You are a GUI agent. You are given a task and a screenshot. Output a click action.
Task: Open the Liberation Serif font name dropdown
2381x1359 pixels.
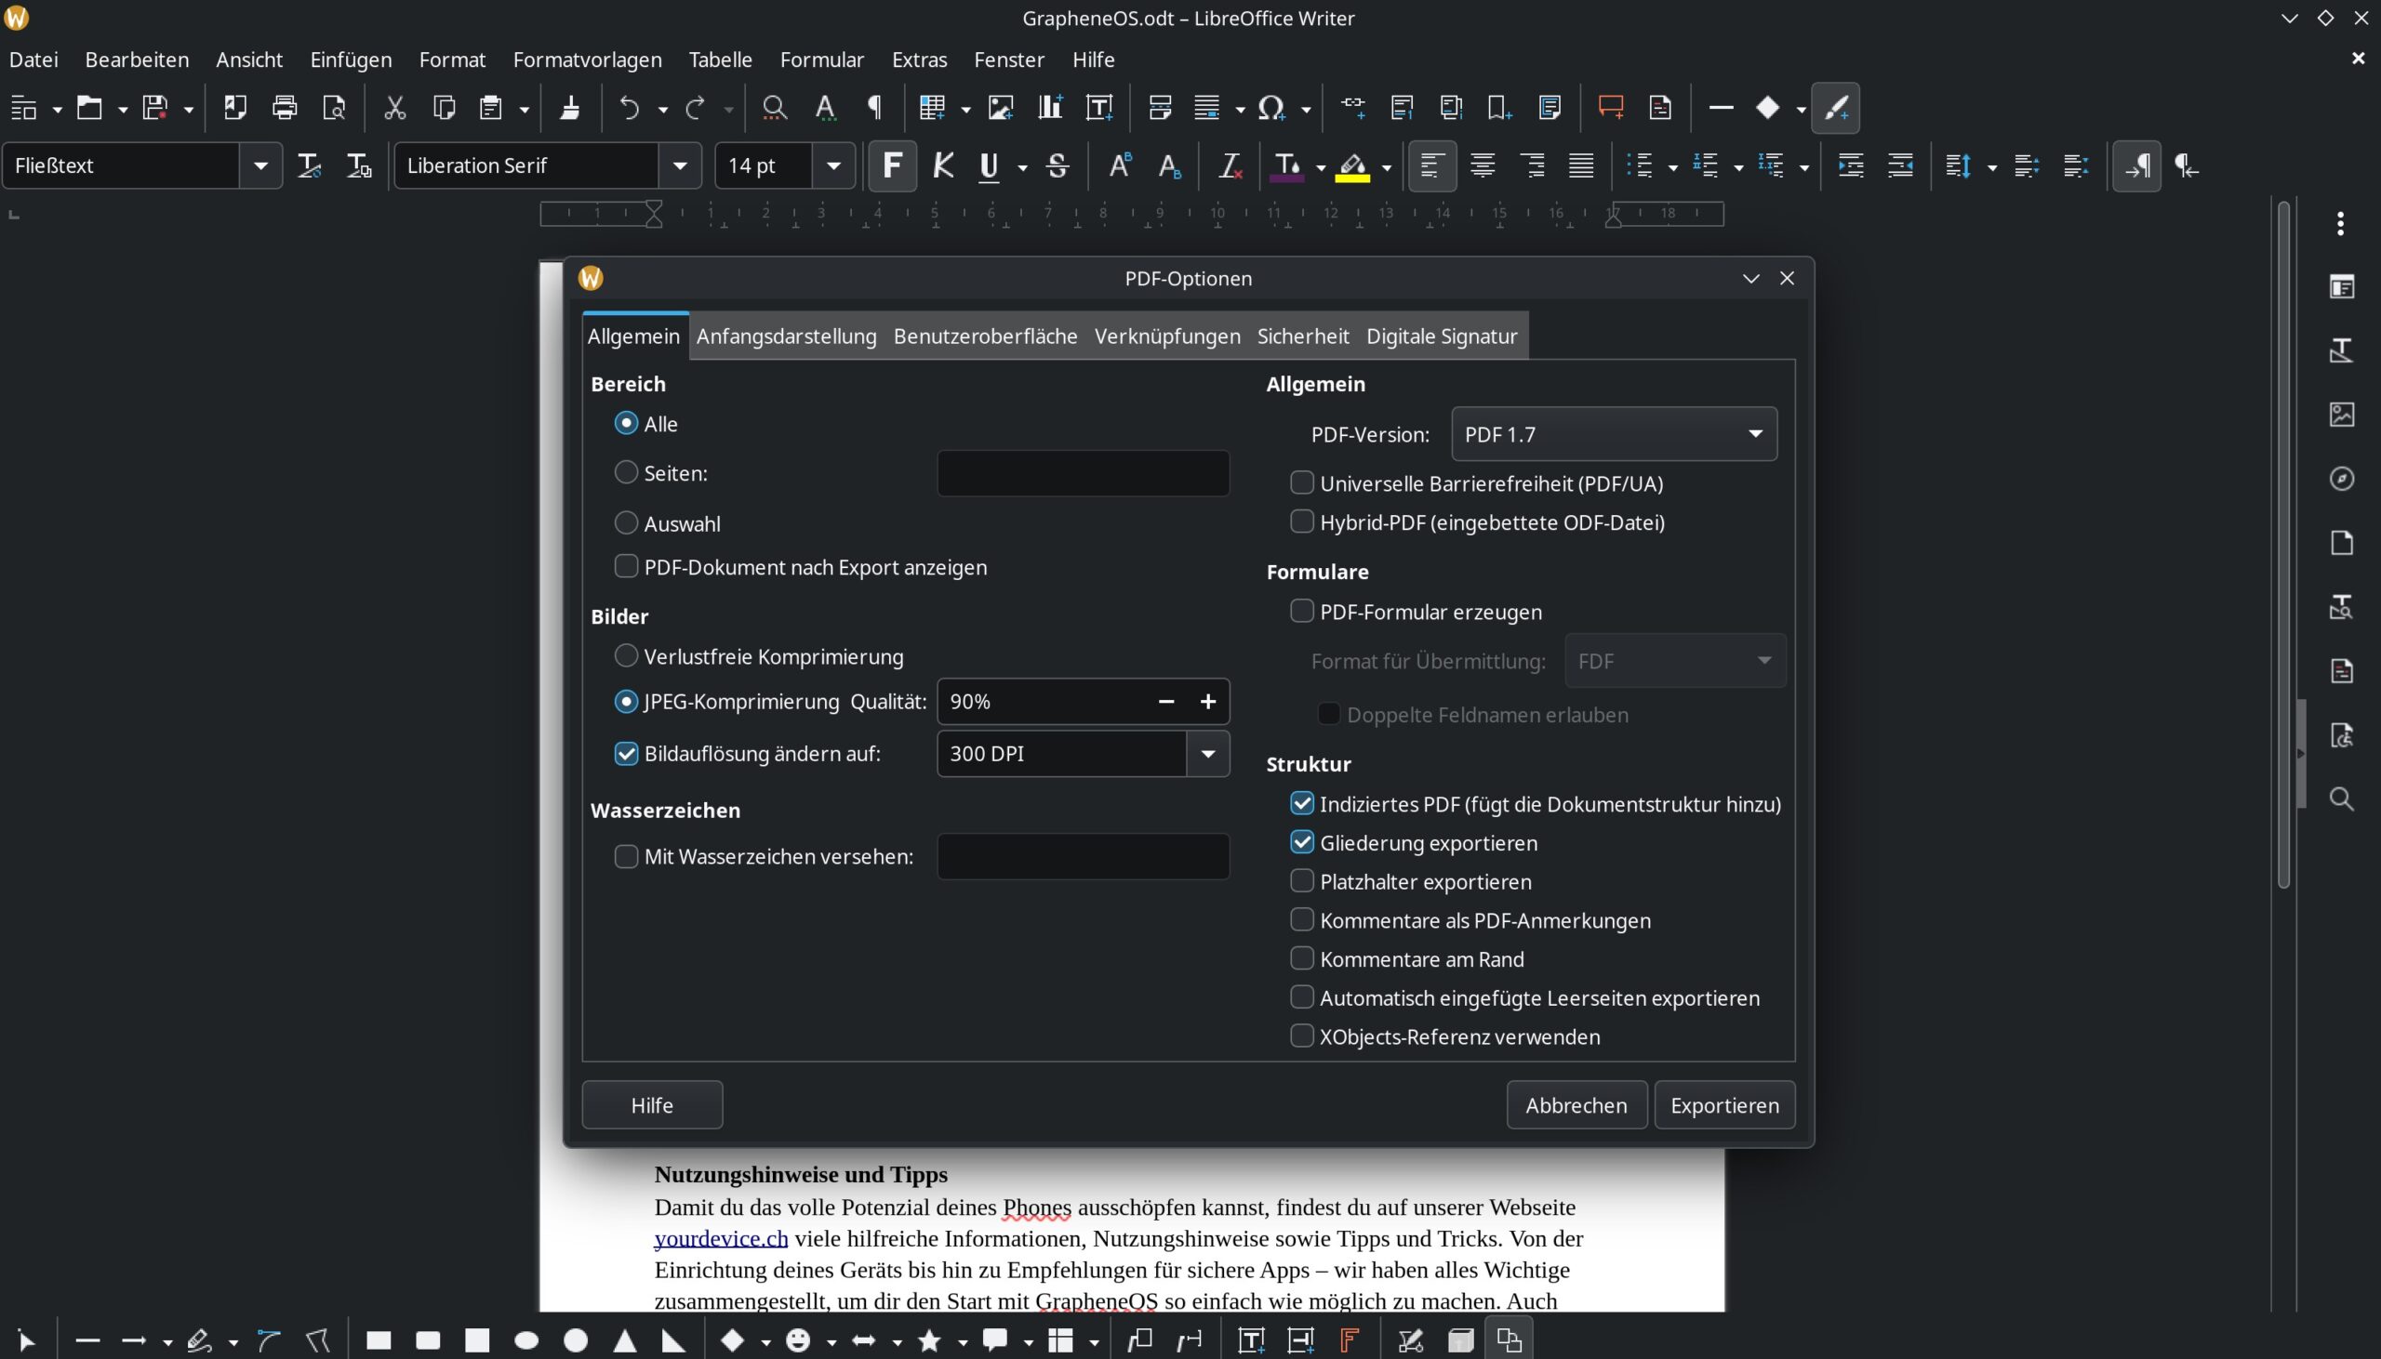[680, 166]
